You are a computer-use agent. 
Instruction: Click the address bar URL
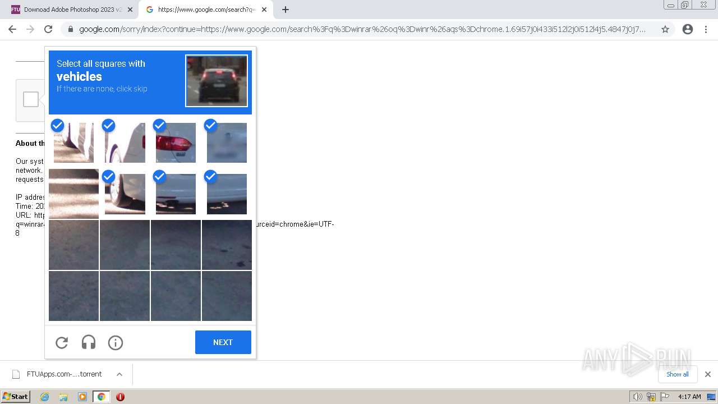362,29
